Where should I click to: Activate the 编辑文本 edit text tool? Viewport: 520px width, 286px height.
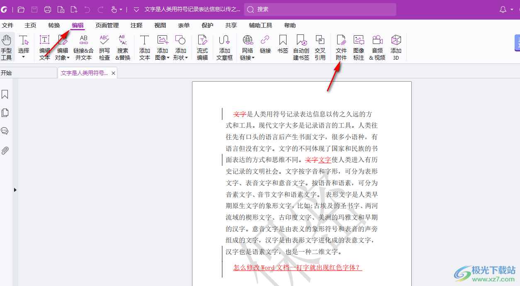(x=45, y=47)
